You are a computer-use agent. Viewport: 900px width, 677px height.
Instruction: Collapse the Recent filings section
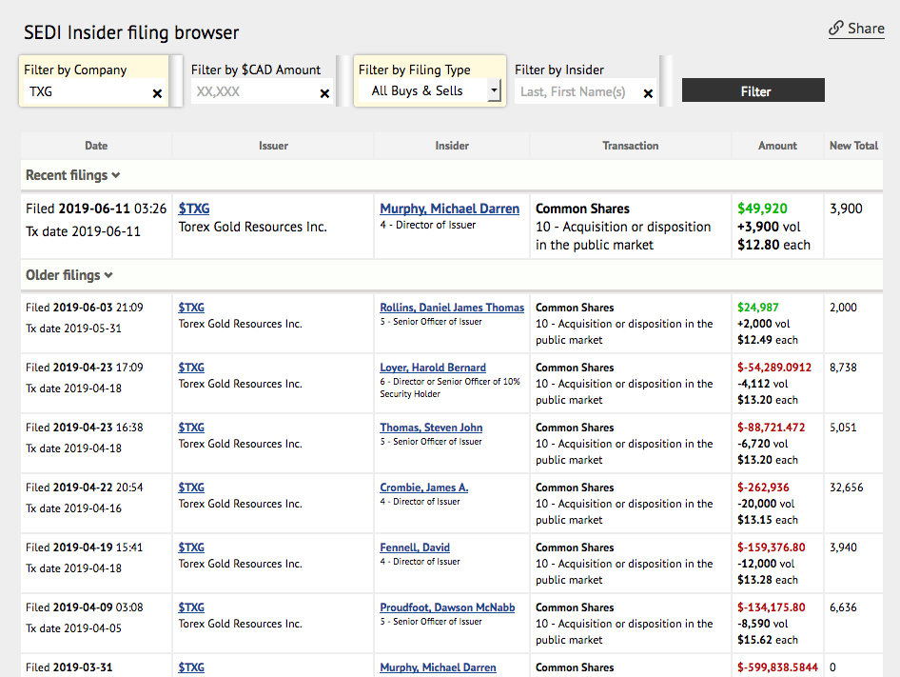tap(72, 175)
